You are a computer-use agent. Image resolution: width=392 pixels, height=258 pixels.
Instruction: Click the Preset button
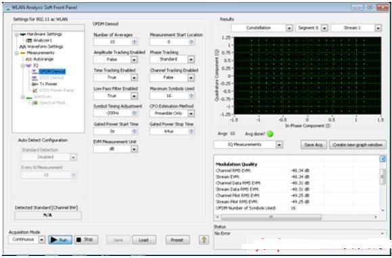pos(177,240)
